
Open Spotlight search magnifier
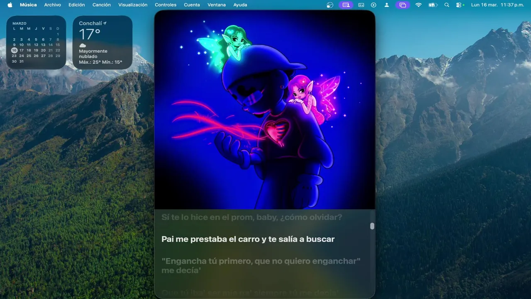coord(446,5)
